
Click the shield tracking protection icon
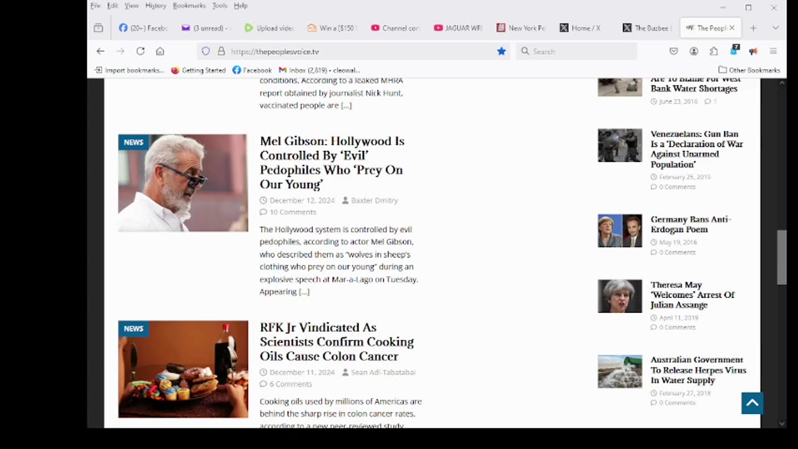pos(206,51)
